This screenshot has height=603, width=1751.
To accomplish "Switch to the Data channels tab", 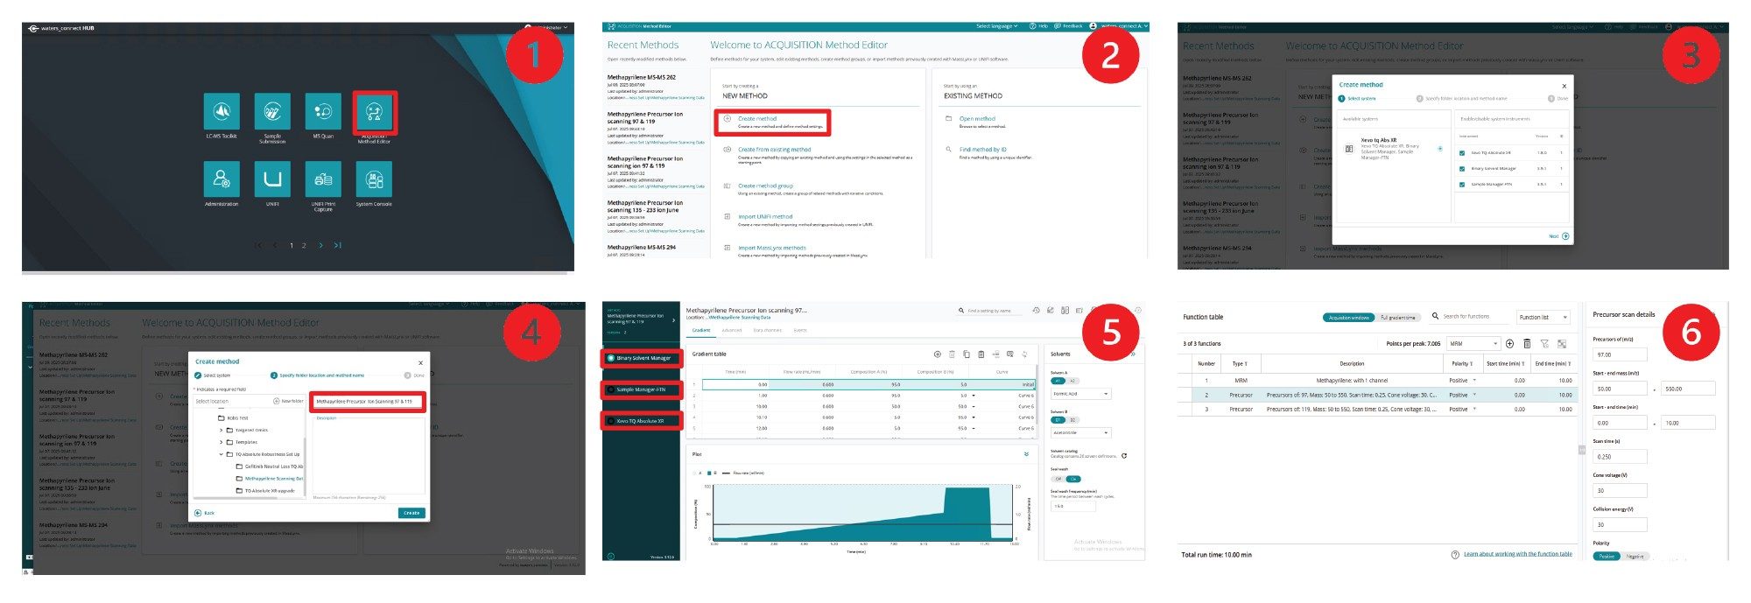I will (767, 330).
